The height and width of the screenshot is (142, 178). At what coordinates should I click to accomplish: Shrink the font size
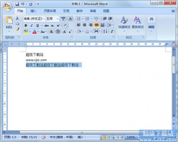pos(70,32)
